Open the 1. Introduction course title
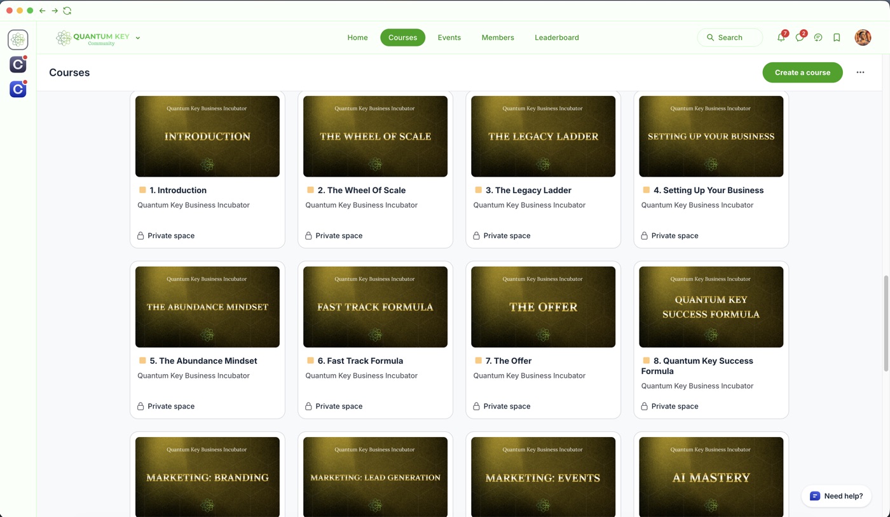Screen dimensions: 890x517 (178, 190)
